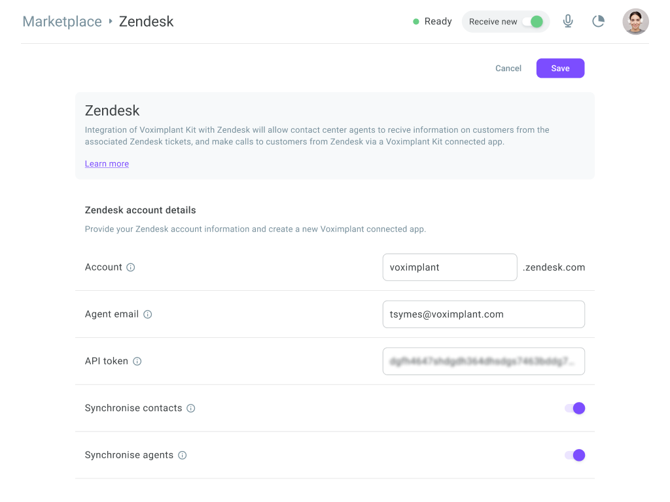Open the user profile avatar menu
Screen dimensions: 670x502
click(635, 22)
